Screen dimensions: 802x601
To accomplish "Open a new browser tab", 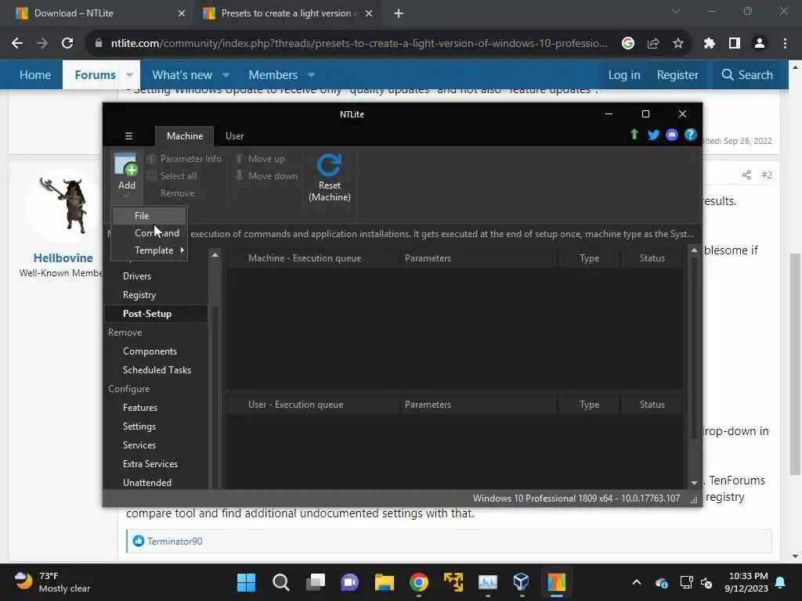I will 399,14.
